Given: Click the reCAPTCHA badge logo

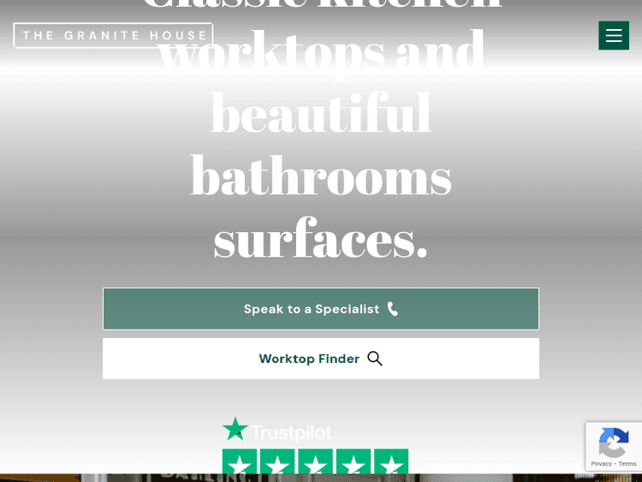Looking at the screenshot, I should coord(614,443).
